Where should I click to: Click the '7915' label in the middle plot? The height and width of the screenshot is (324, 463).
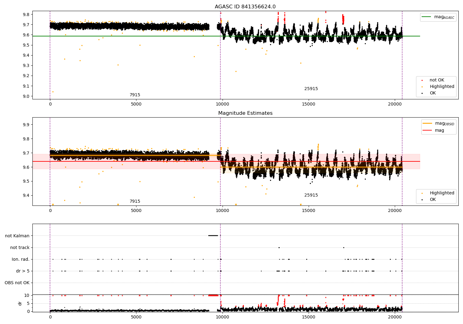tap(135, 201)
